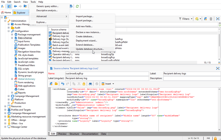Click the open folder icon in editor toolbar
Screen dimensions: 221x140
click(x=56, y=84)
